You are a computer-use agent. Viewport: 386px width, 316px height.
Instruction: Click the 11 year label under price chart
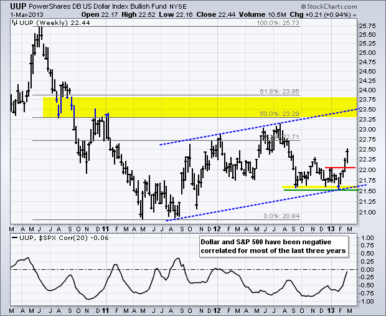(105, 229)
